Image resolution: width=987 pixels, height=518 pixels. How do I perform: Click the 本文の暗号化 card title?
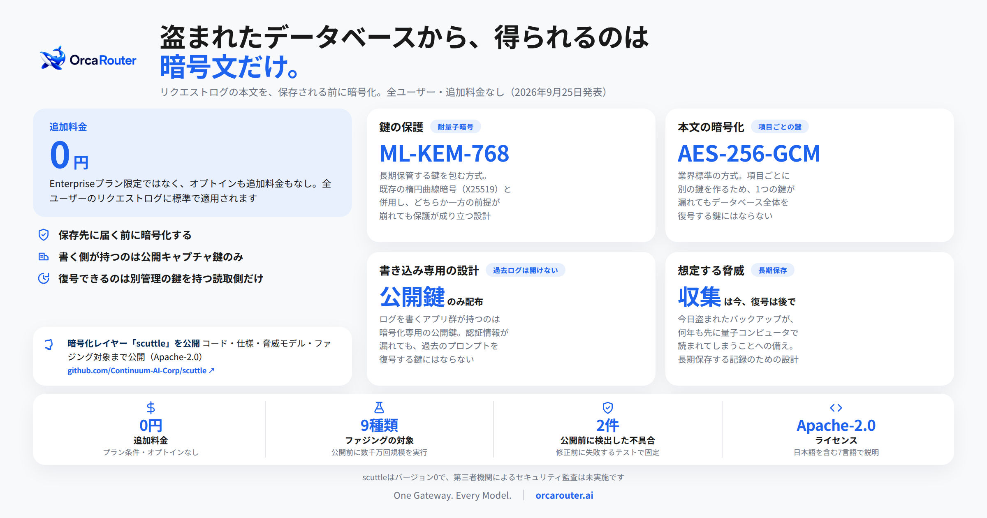[711, 127]
